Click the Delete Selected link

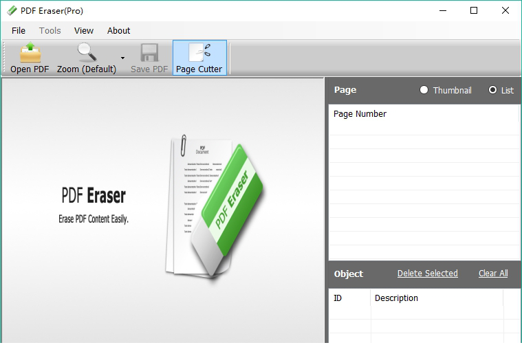[428, 273]
